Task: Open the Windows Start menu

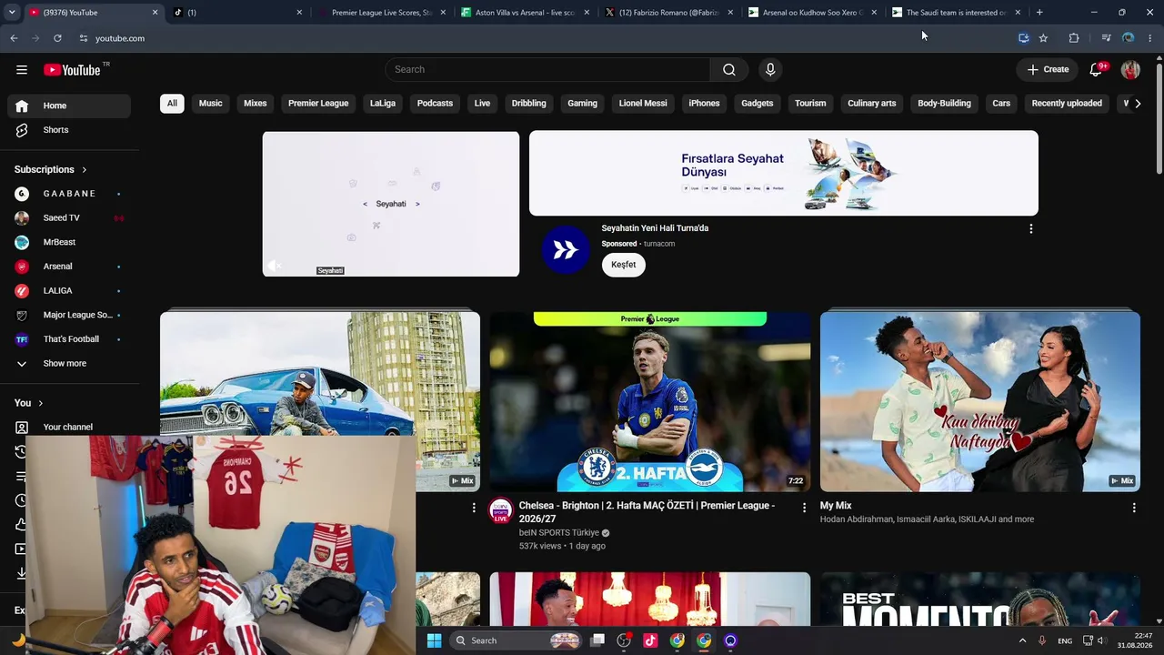Action: point(435,640)
